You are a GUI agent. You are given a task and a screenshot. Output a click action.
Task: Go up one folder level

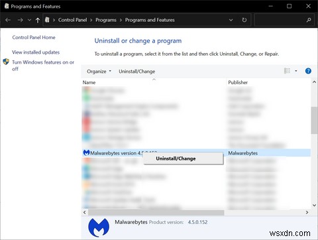click(x=38, y=21)
